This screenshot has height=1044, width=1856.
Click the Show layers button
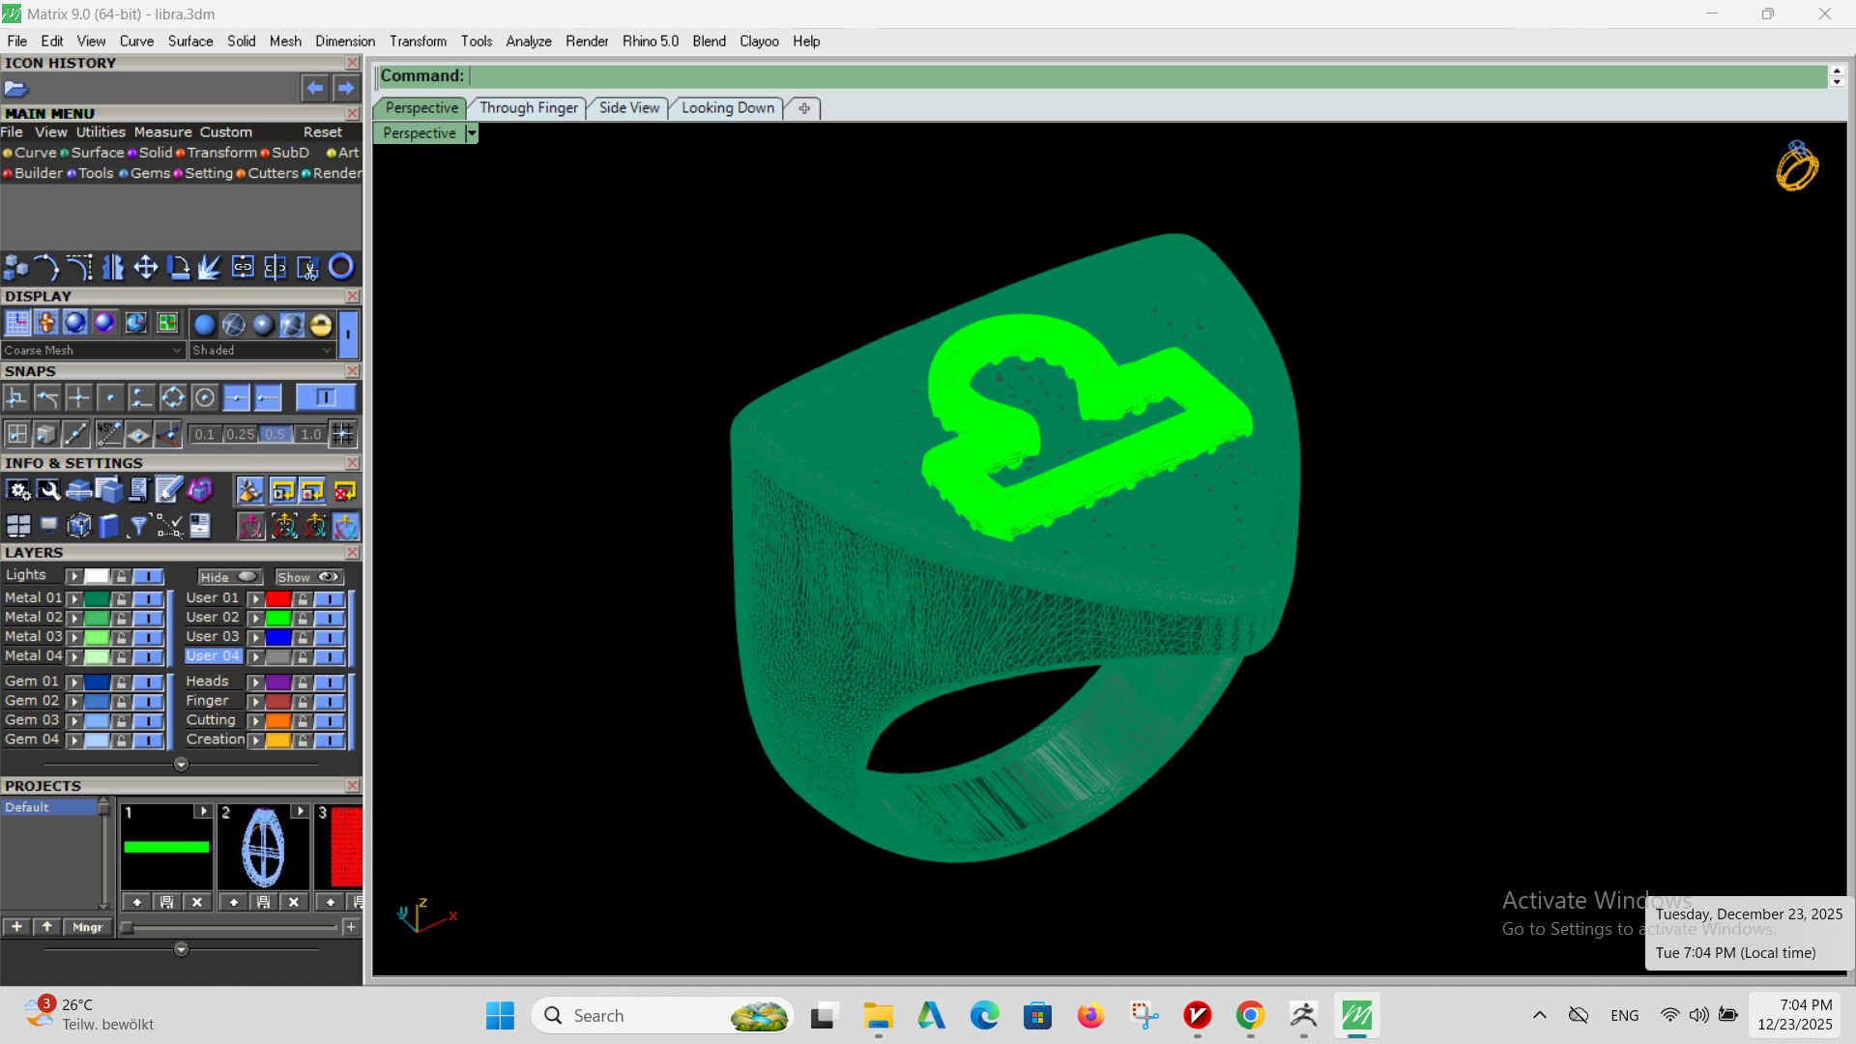click(x=308, y=577)
